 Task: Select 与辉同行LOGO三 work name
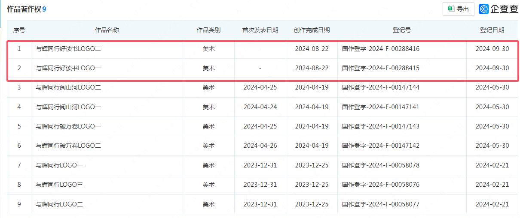coord(59,185)
